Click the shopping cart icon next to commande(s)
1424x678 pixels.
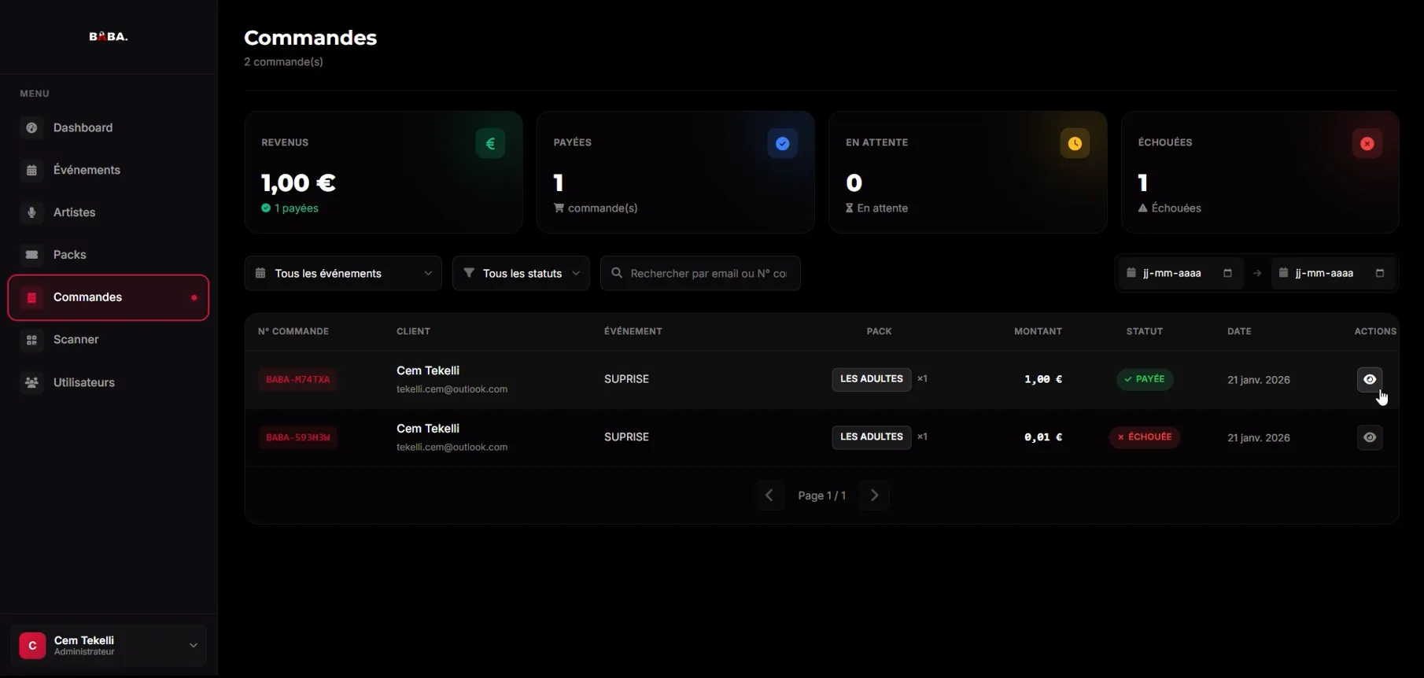click(x=559, y=208)
